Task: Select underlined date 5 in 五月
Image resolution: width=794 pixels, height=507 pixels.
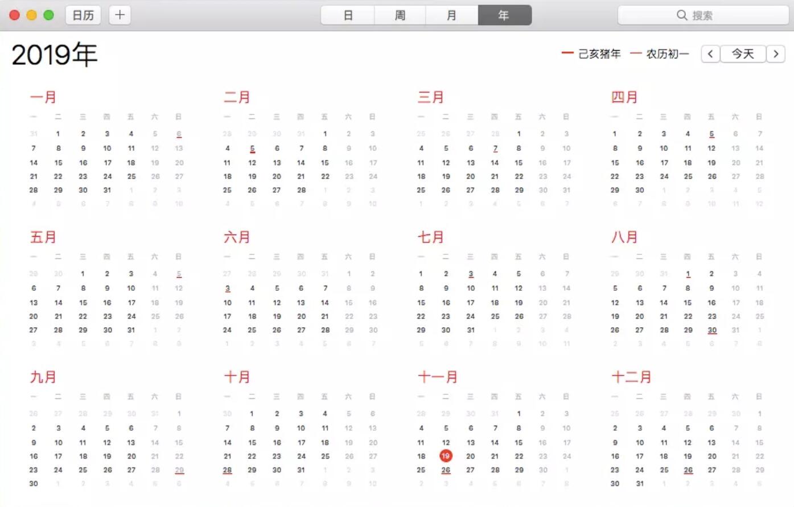Action: 179,274
